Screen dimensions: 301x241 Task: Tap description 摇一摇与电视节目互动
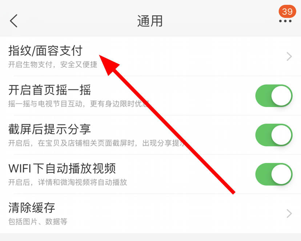coord(45,104)
